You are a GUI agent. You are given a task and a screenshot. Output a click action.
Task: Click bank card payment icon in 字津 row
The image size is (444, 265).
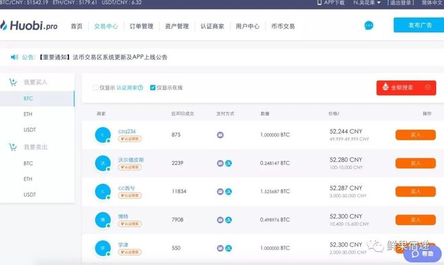220,248
